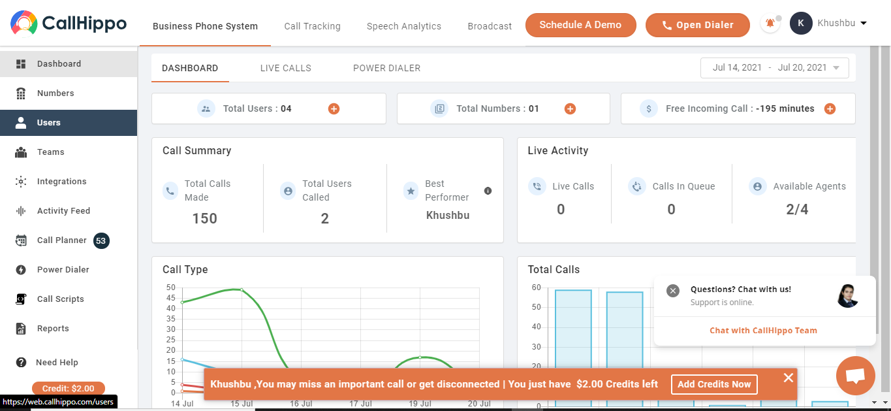The height and width of the screenshot is (411, 891).
Task: Add a user with Total Users plus icon
Action: click(x=334, y=109)
